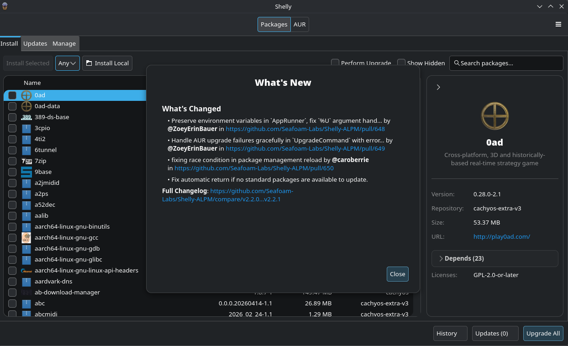Screen dimensions: 568x346
Task: Click the 6tunnel package icon
Action: pos(26,150)
